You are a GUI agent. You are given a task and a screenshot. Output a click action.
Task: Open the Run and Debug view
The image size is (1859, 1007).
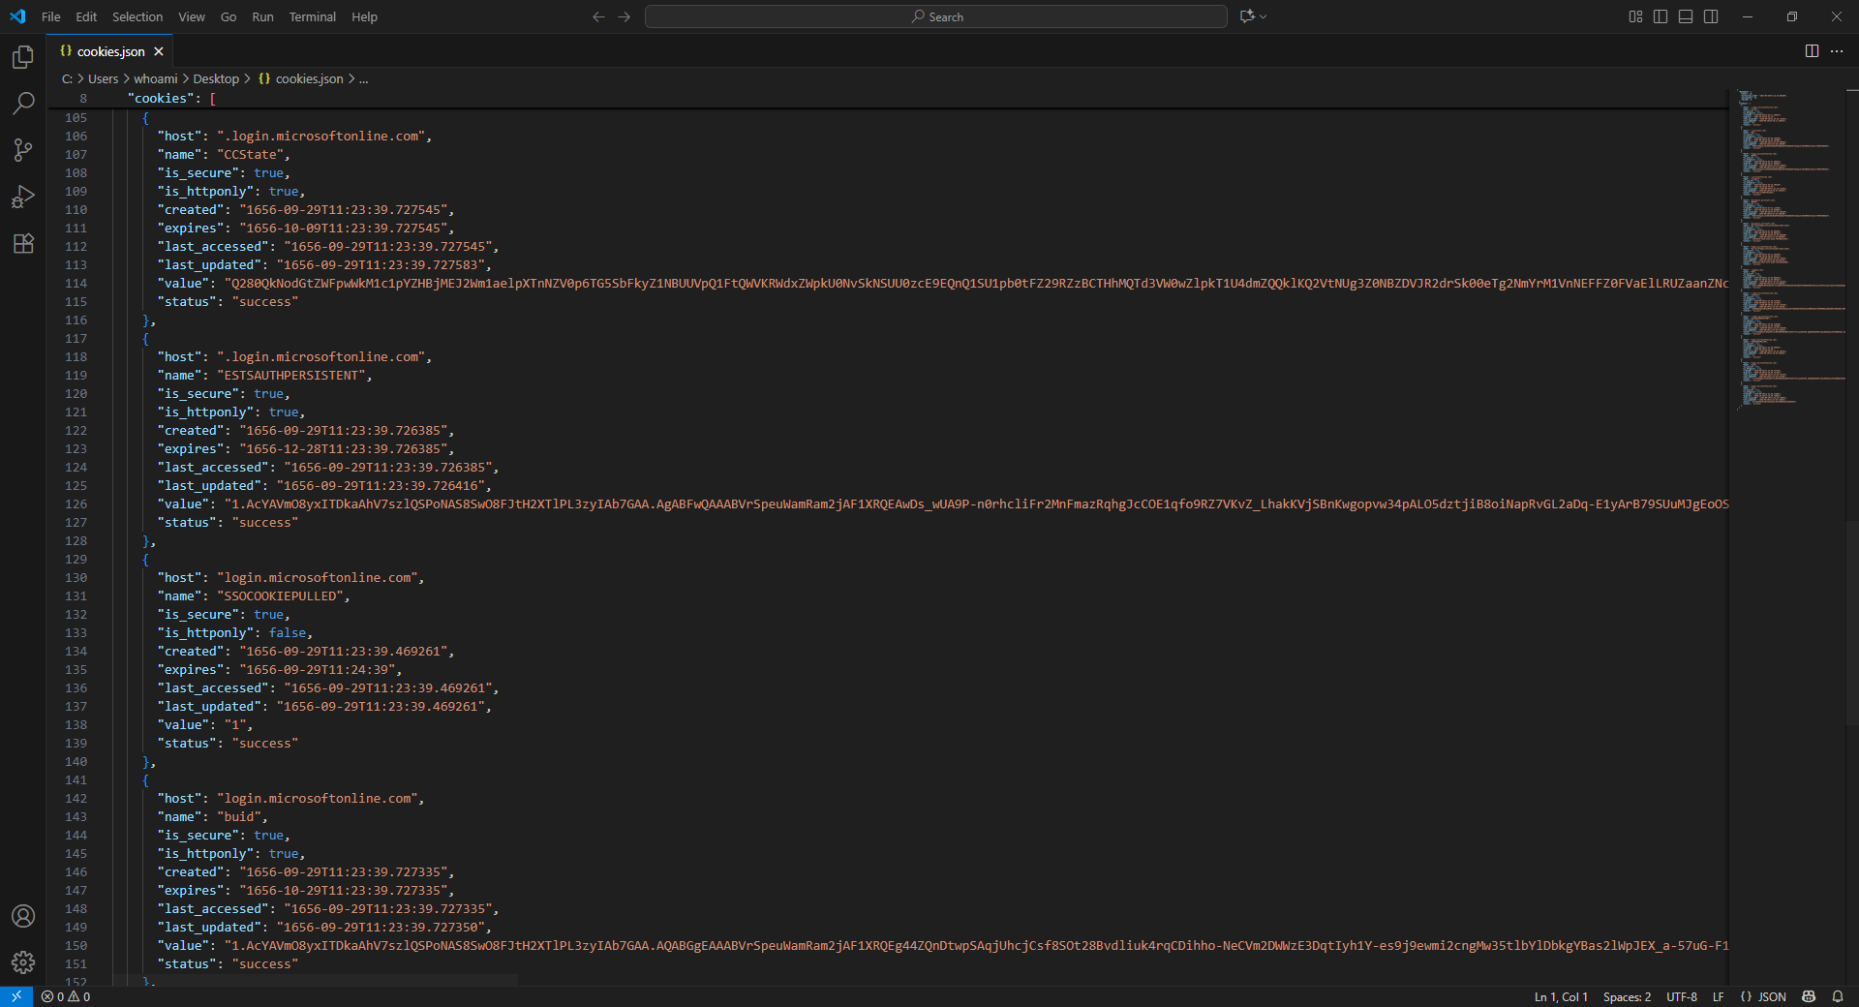click(23, 197)
